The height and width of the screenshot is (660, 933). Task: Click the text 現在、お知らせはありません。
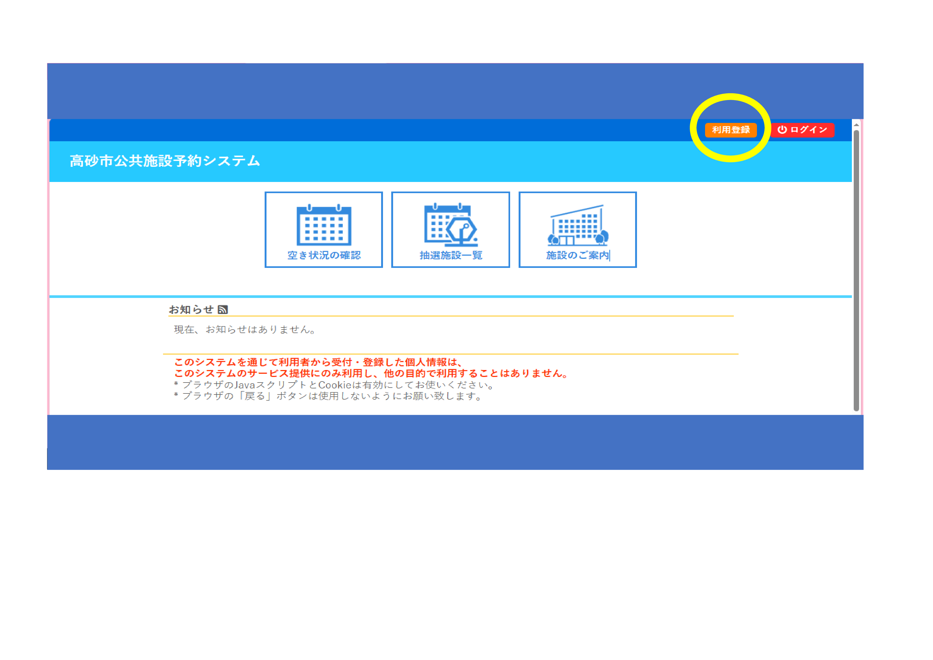point(245,330)
